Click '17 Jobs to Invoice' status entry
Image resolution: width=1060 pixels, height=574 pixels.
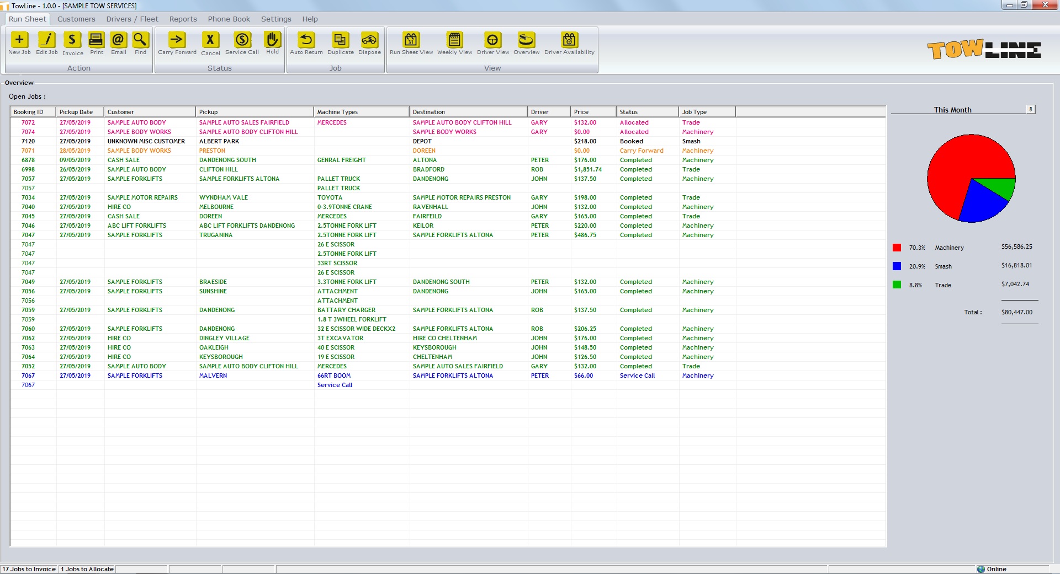(x=29, y=569)
